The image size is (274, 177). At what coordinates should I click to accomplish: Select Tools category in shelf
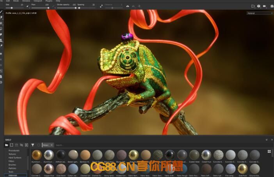point(11,172)
